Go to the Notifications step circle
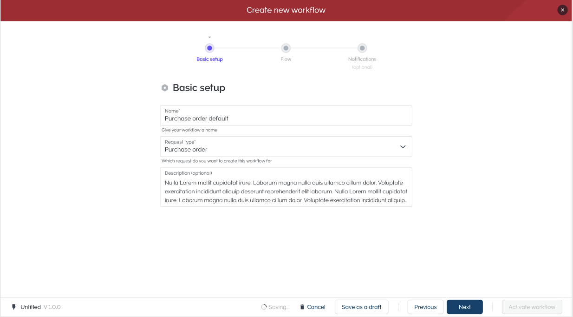This screenshot has height=317, width=573. point(362,48)
